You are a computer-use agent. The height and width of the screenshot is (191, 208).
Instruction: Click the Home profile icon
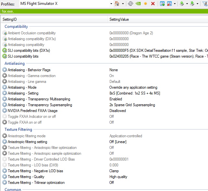(117, 4)
